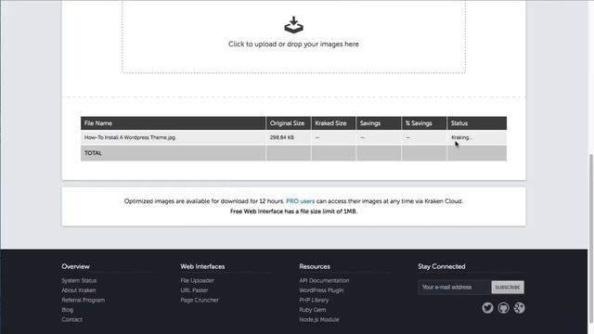Open Ruby Gem link

313,310
